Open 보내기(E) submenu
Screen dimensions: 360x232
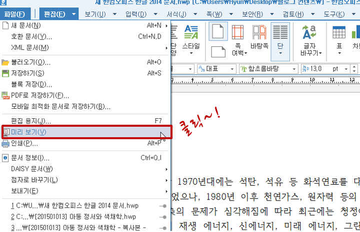[85, 191]
